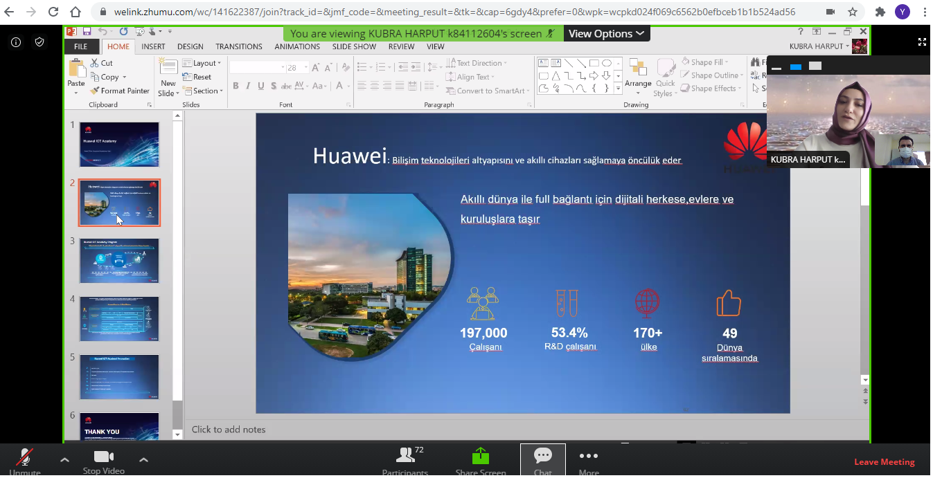Open the Layout dropdown

click(202, 63)
